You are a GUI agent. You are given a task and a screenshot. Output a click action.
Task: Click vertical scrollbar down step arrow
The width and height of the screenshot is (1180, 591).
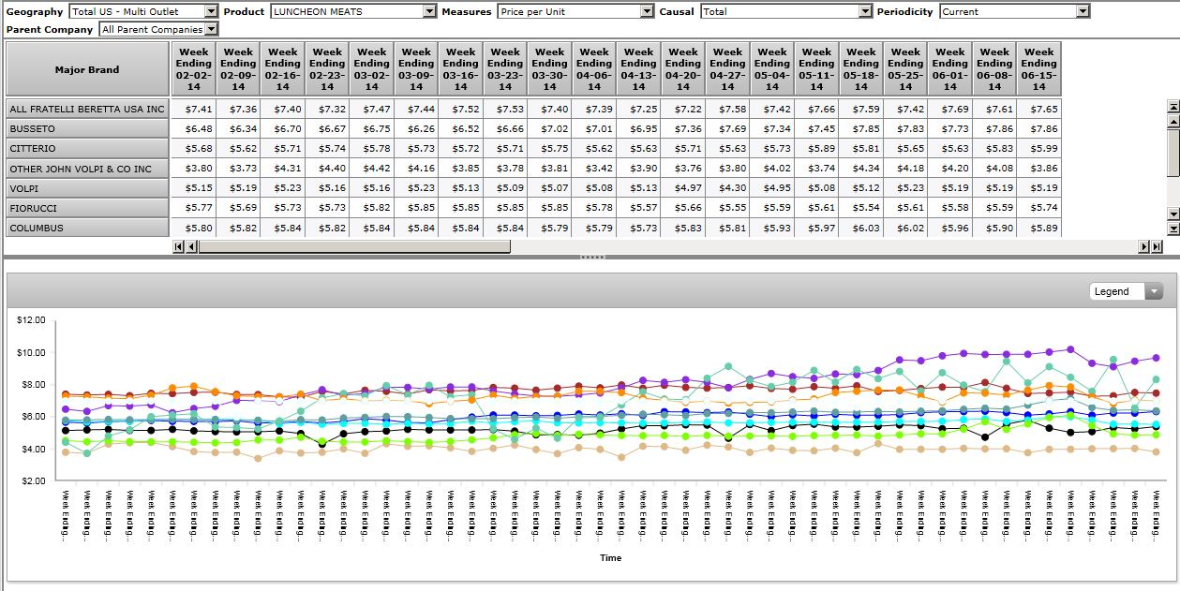tap(1173, 214)
